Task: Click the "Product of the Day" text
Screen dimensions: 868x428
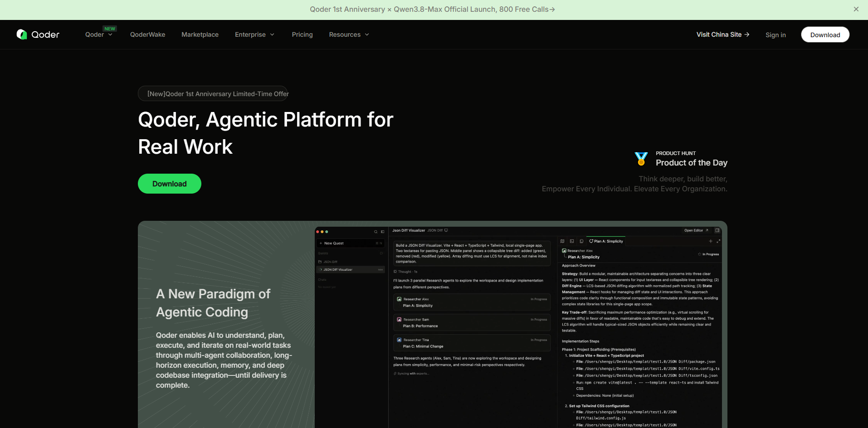Action: (692, 163)
